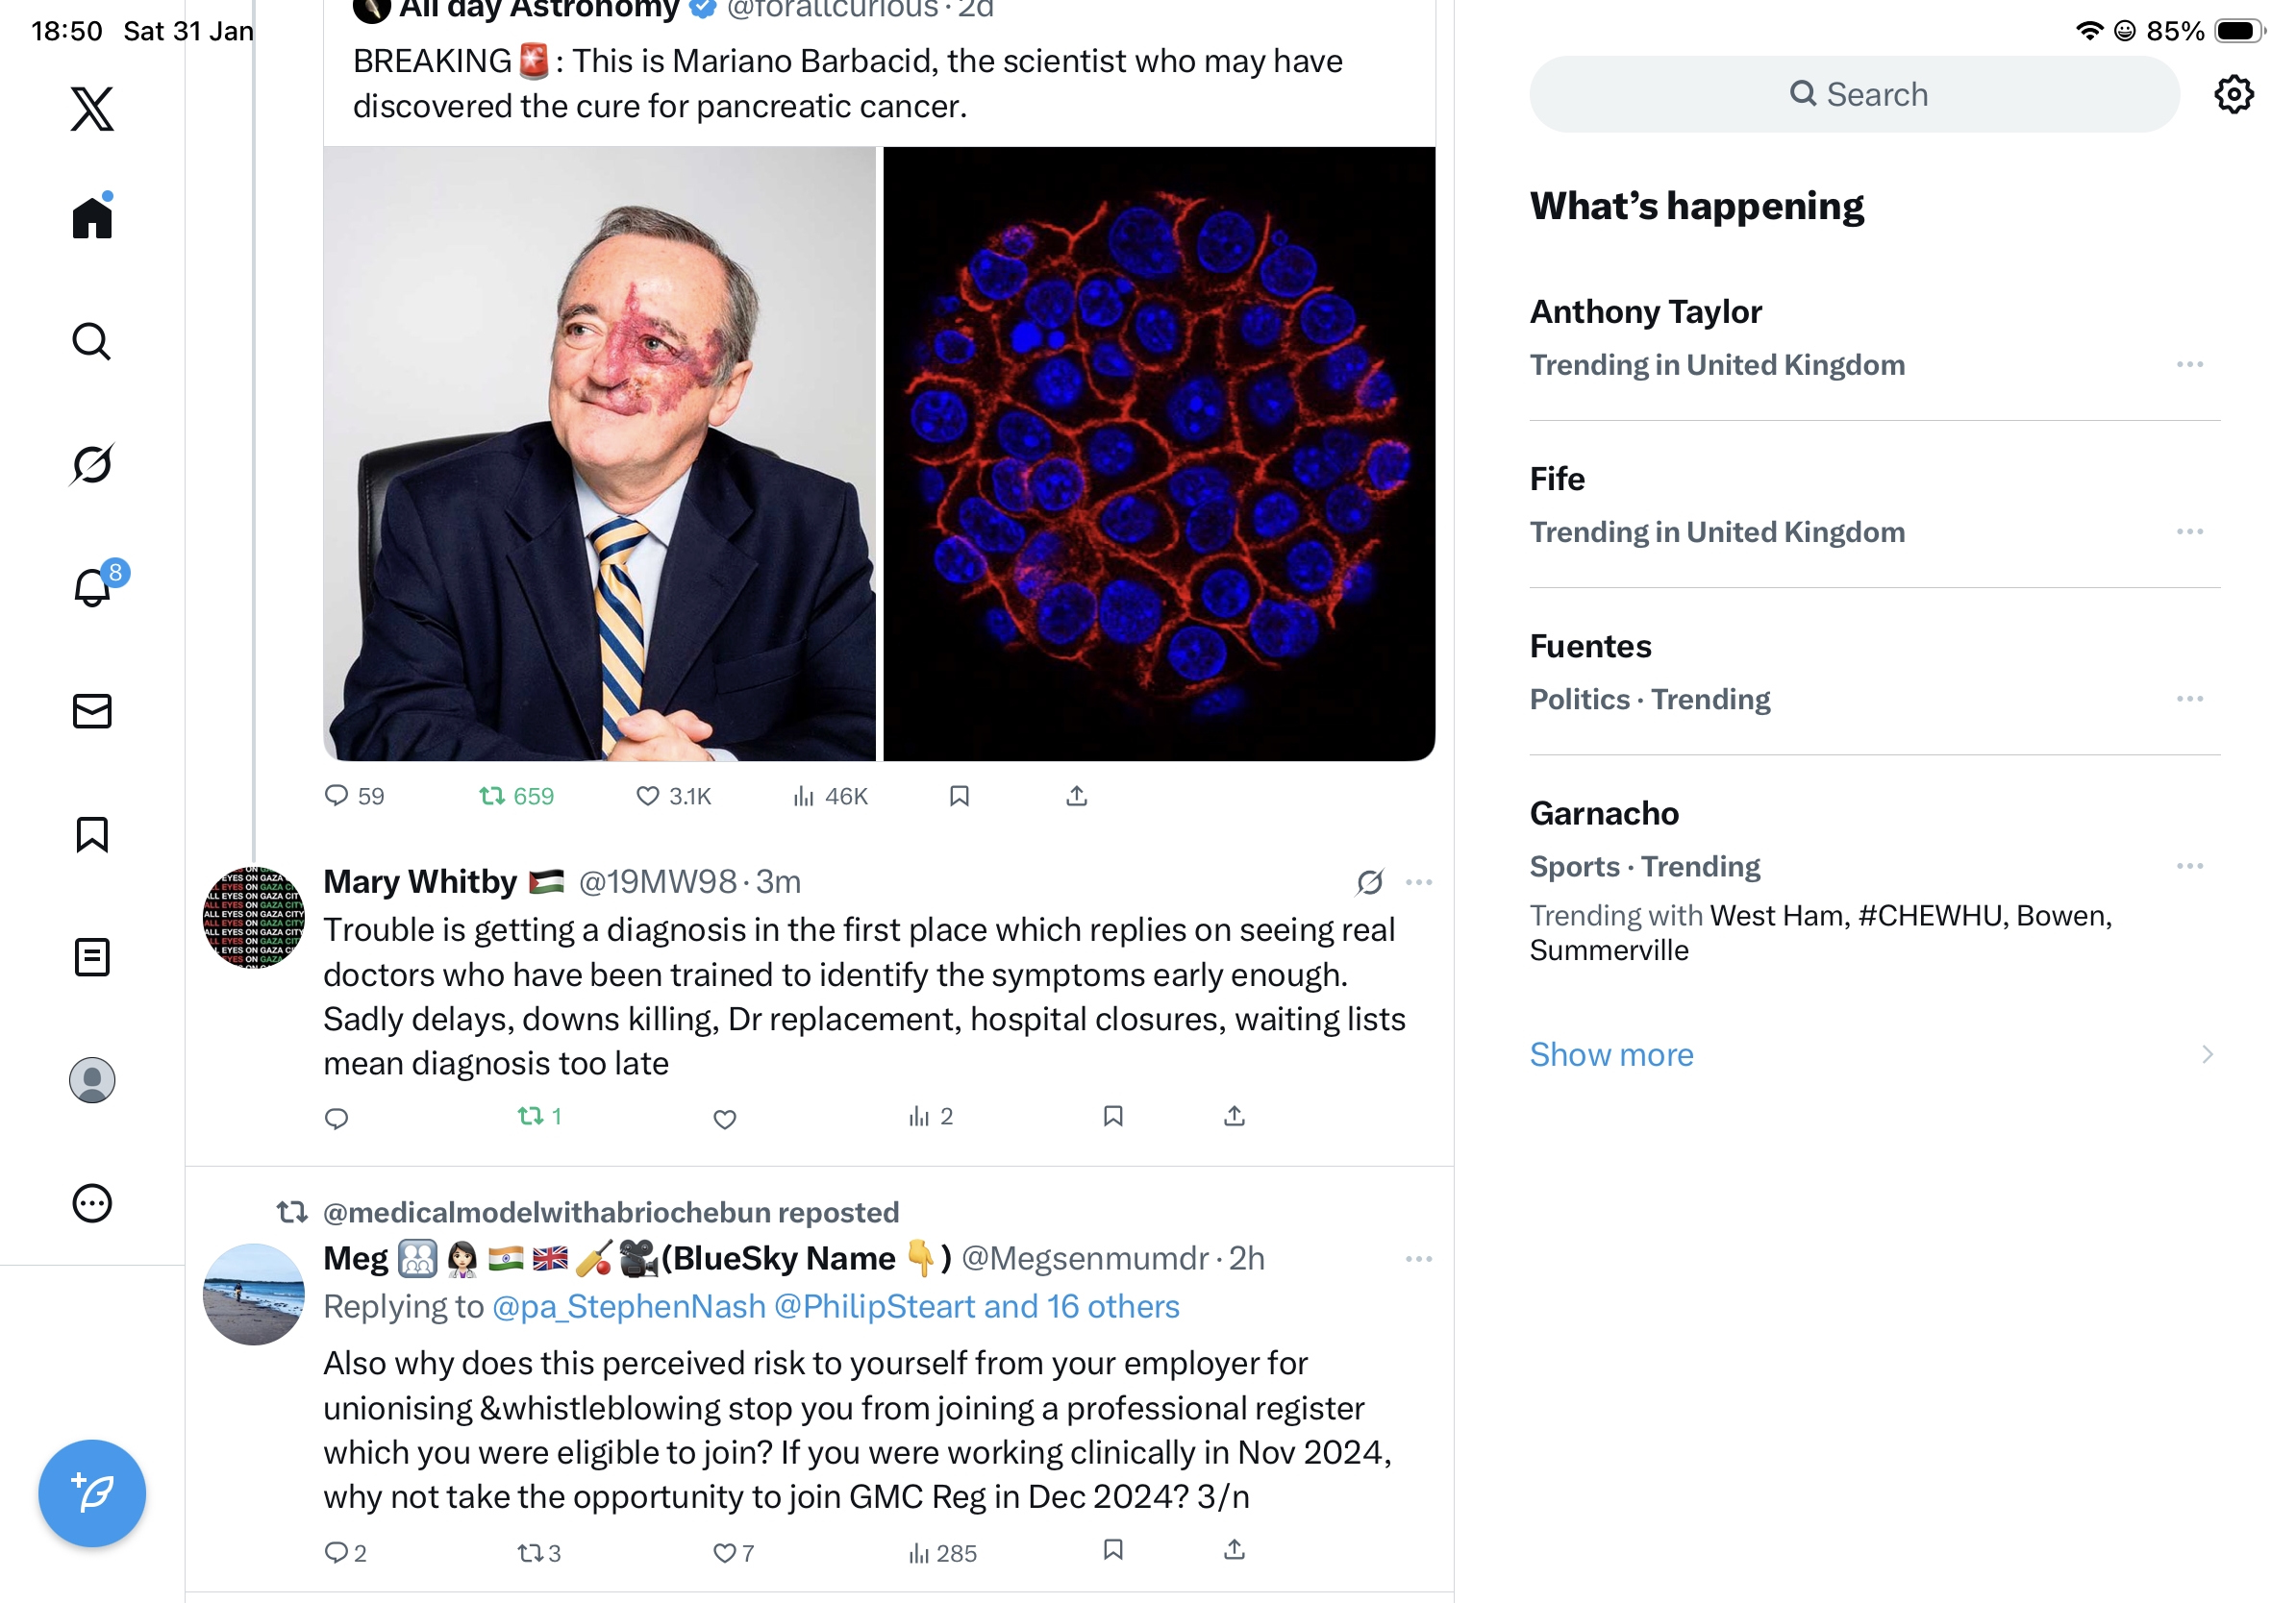The width and height of the screenshot is (2296, 1603).
Task: Open @pa_StephenNash mention link
Action: (x=629, y=1306)
